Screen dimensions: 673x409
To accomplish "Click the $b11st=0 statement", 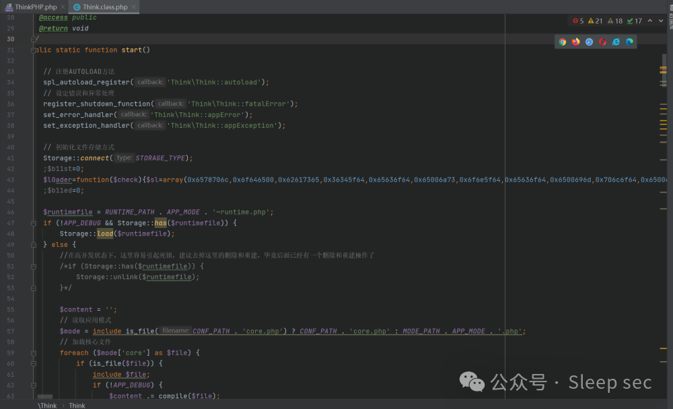I will 63,169.
